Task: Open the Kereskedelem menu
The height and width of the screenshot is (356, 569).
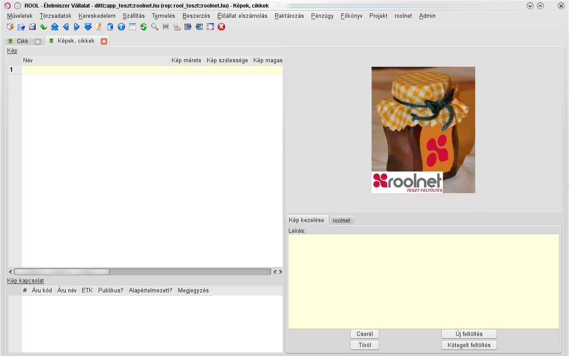Action: tap(97, 16)
